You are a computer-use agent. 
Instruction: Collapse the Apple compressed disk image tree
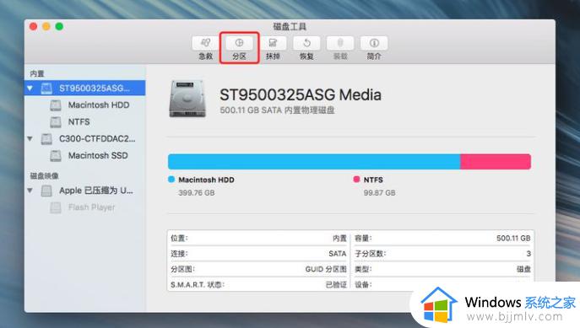[x=30, y=191]
